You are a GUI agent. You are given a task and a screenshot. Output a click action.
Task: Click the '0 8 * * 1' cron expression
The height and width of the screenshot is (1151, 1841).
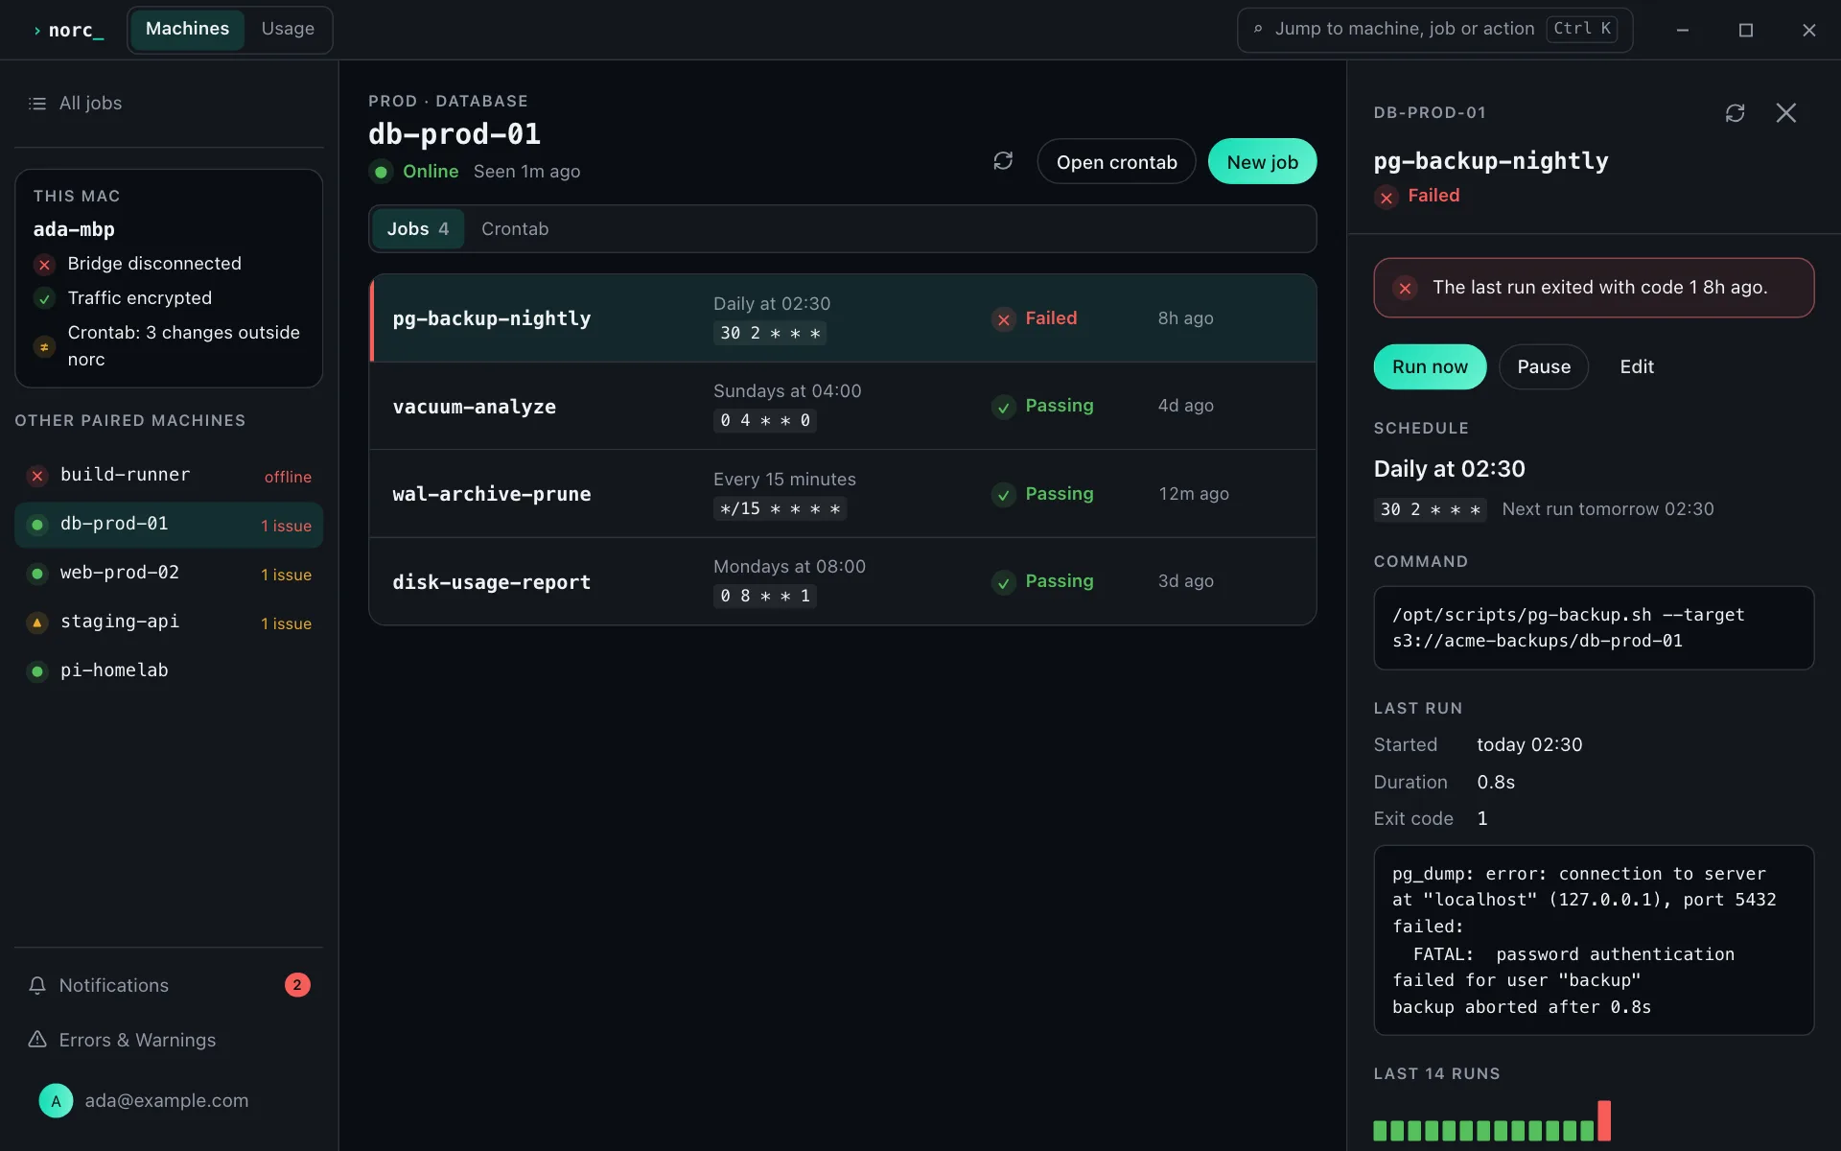765,597
